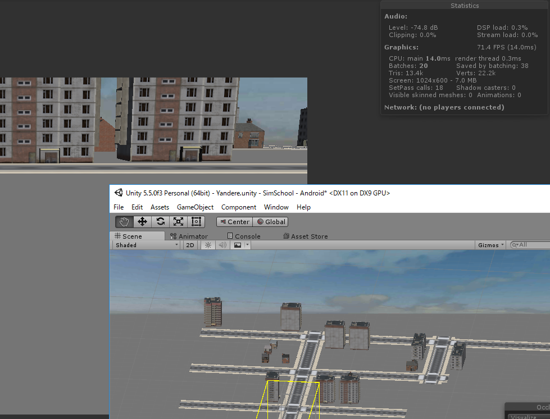550x419 pixels.
Task: Select the Move tool
Action: [142, 222]
